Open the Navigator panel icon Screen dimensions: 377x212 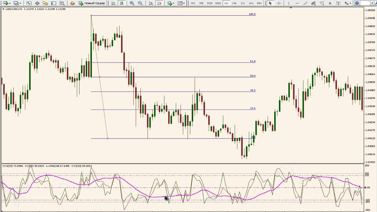(x=45, y=3)
